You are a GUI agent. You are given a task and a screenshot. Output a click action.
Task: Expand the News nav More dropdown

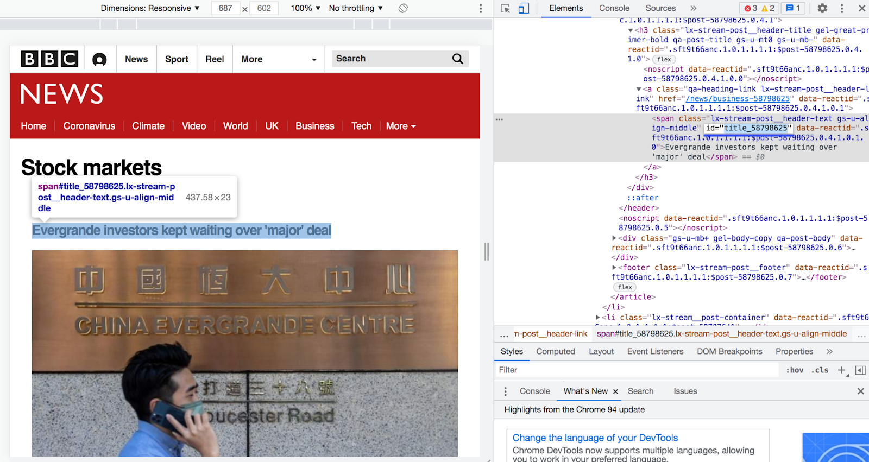pyautogui.click(x=401, y=126)
